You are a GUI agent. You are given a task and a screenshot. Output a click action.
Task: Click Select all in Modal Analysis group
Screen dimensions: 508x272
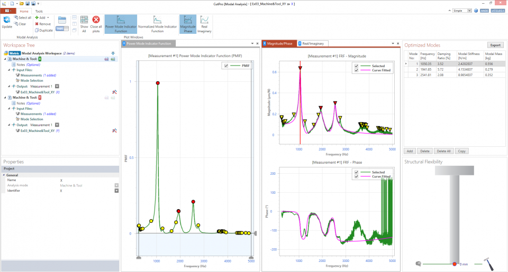[x=23, y=18]
